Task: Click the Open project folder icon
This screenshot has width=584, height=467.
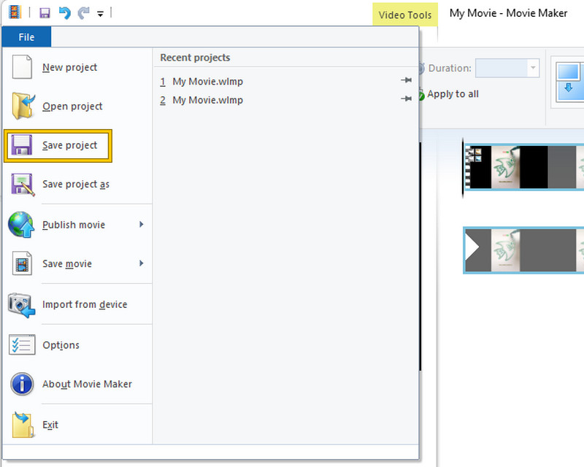Action: [x=23, y=106]
